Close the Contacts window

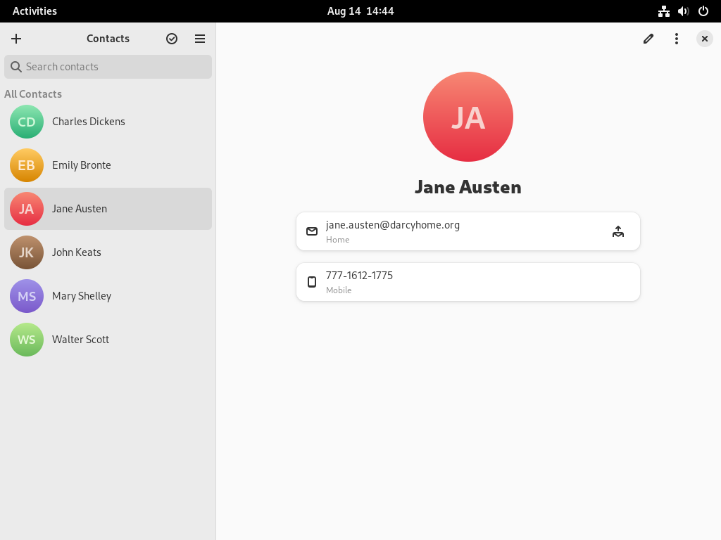click(x=704, y=39)
